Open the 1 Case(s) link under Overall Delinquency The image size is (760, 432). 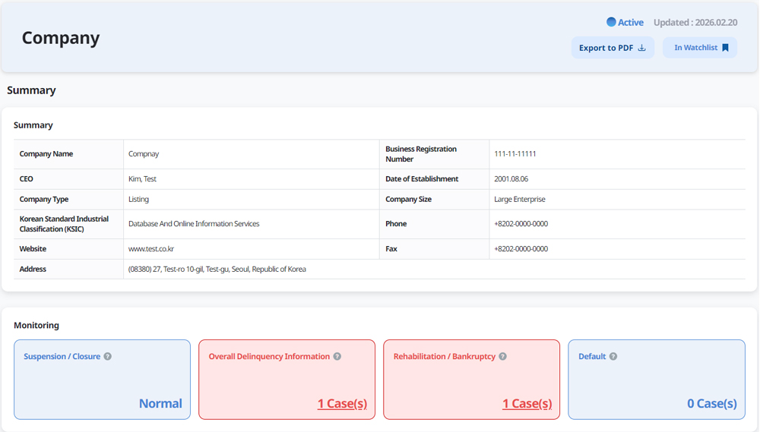point(342,403)
